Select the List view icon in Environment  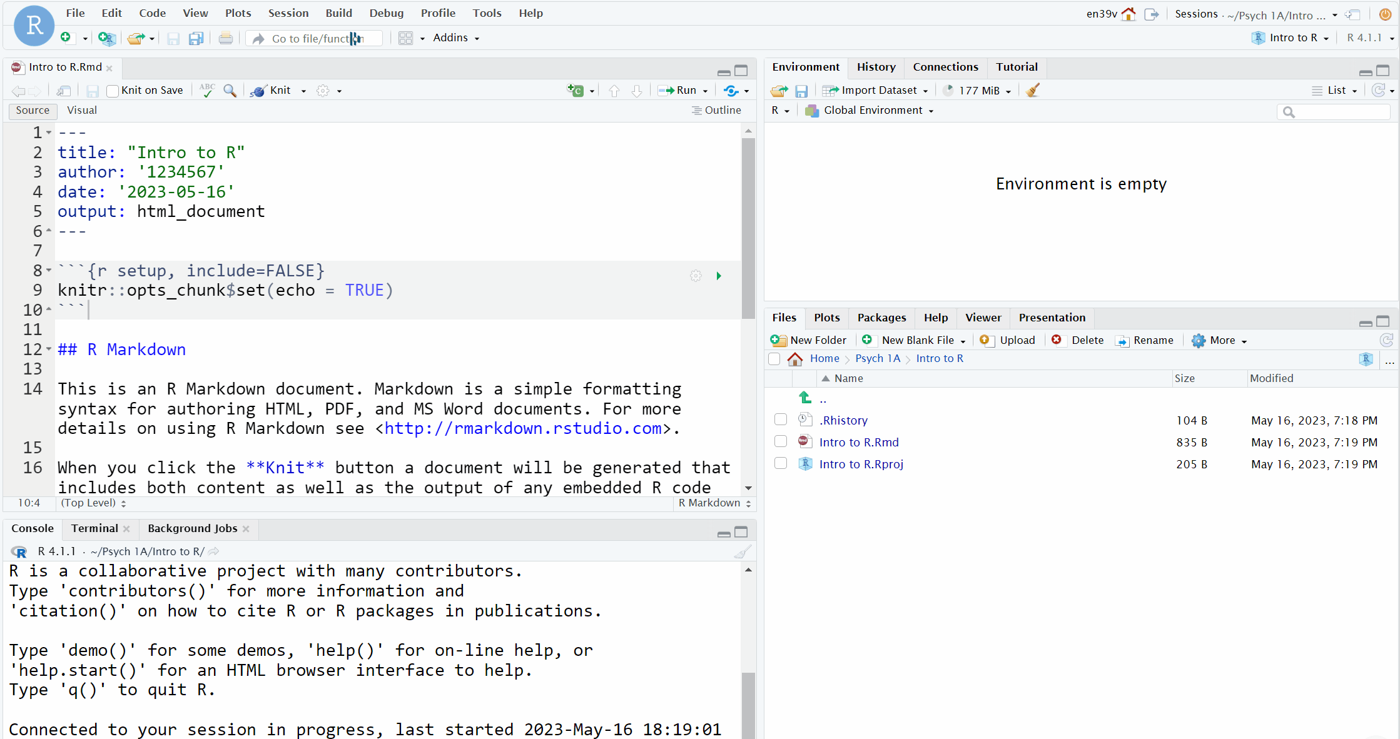click(1317, 89)
